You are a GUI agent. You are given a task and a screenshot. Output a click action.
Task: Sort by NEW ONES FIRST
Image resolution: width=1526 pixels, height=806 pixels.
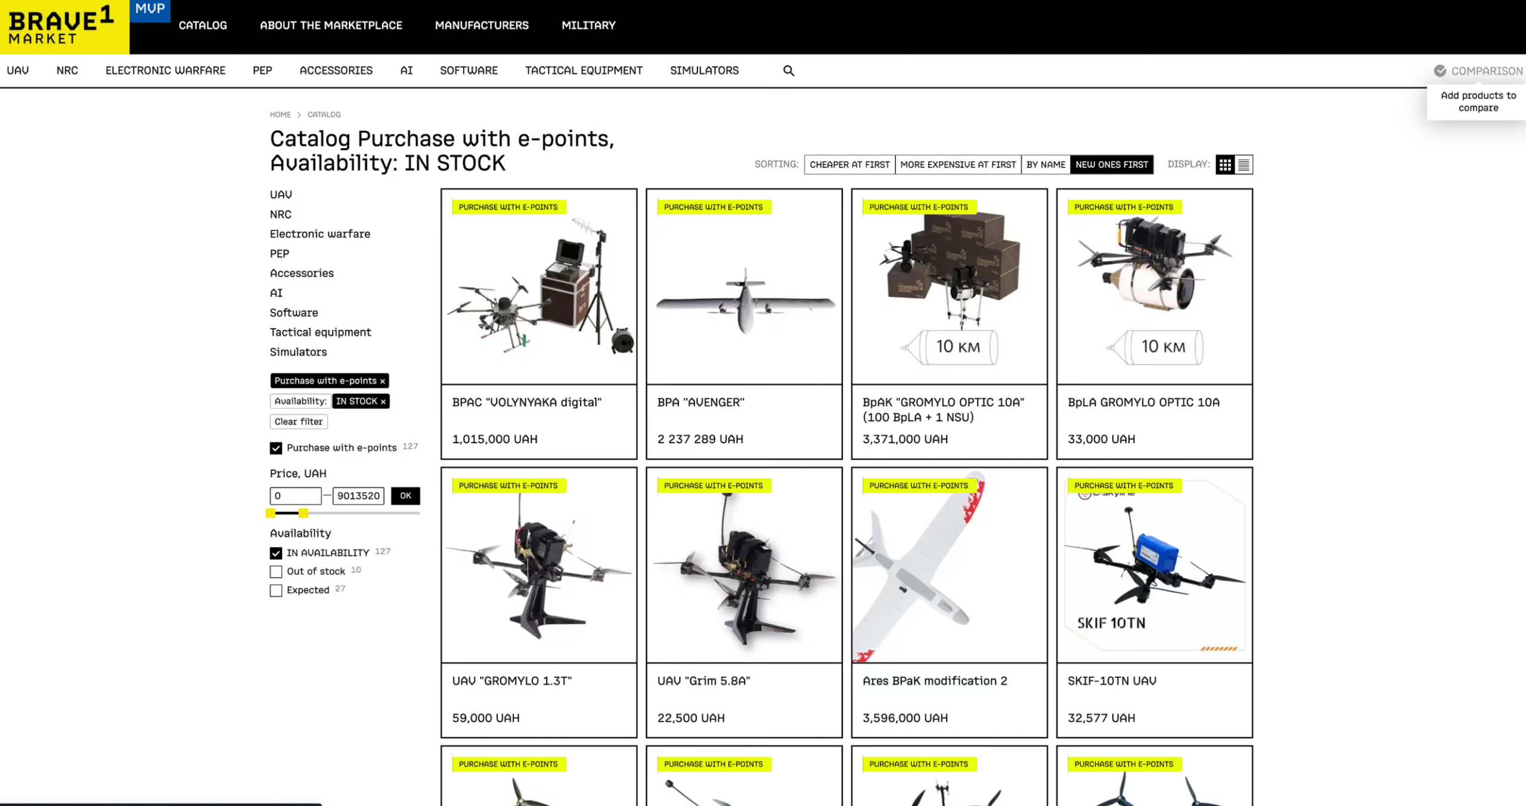tap(1112, 165)
